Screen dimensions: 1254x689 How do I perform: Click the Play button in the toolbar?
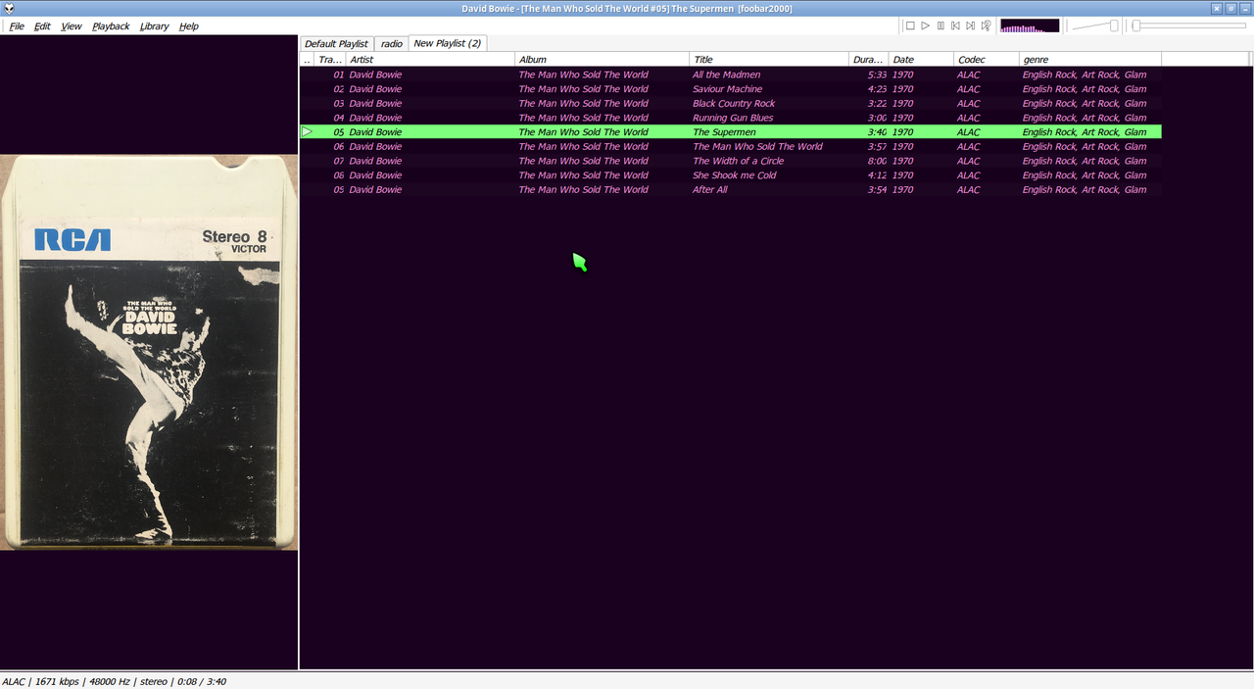925,25
